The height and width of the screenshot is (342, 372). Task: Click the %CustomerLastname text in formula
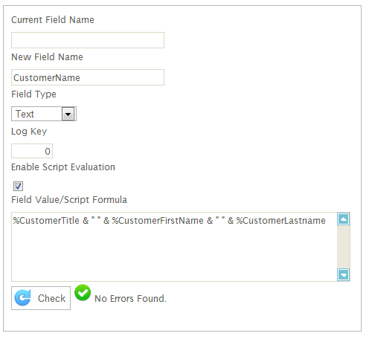click(x=280, y=221)
